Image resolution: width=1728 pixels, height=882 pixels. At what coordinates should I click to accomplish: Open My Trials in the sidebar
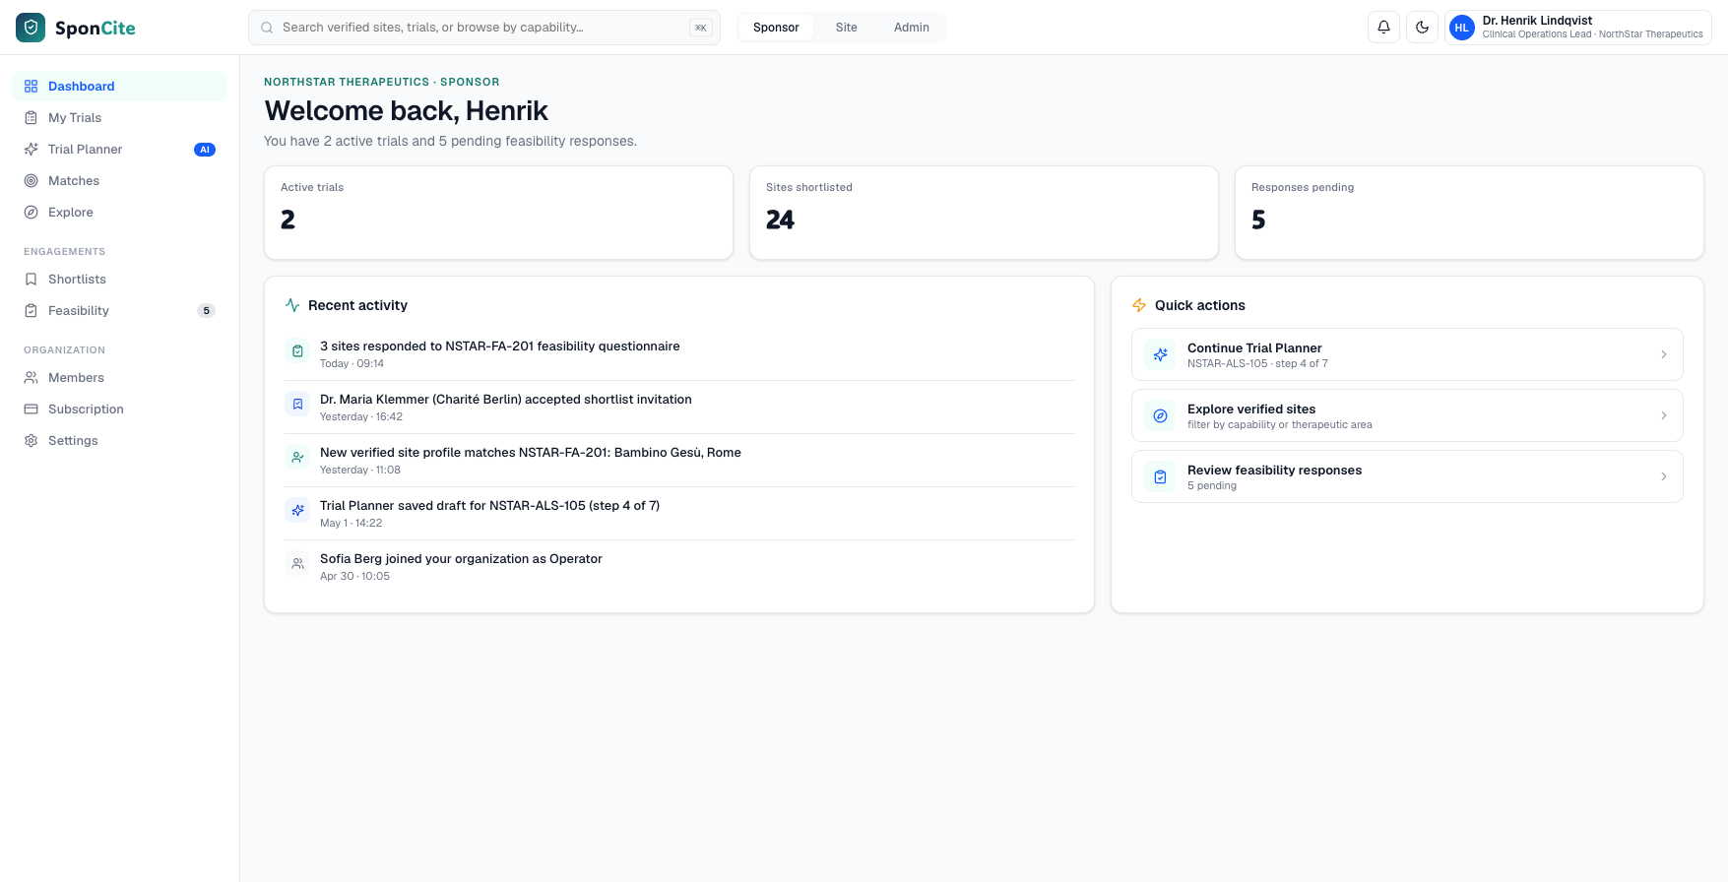tap(120, 118)
